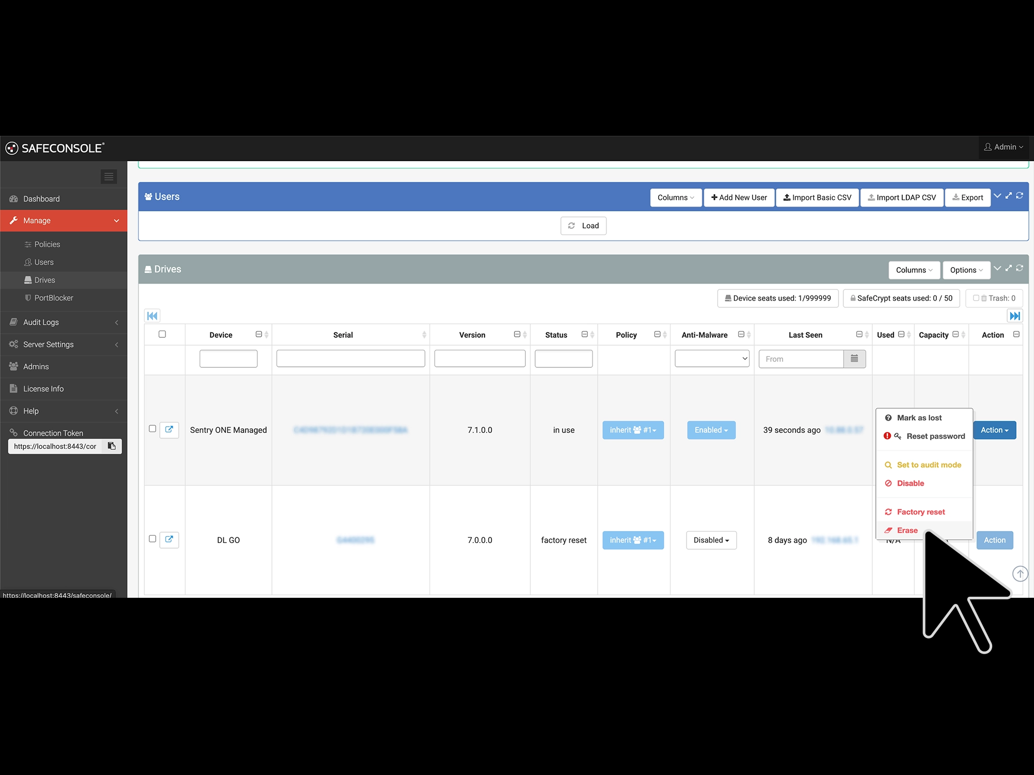The height and width of the screenshot is (775, 1034).
Task: Choose Factory reset from the action menu
Action: coord(920,512)
